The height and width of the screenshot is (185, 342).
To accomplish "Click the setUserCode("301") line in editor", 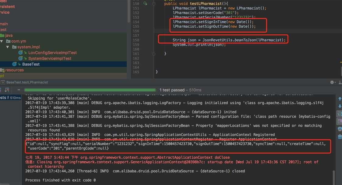I will click(206, 13).
